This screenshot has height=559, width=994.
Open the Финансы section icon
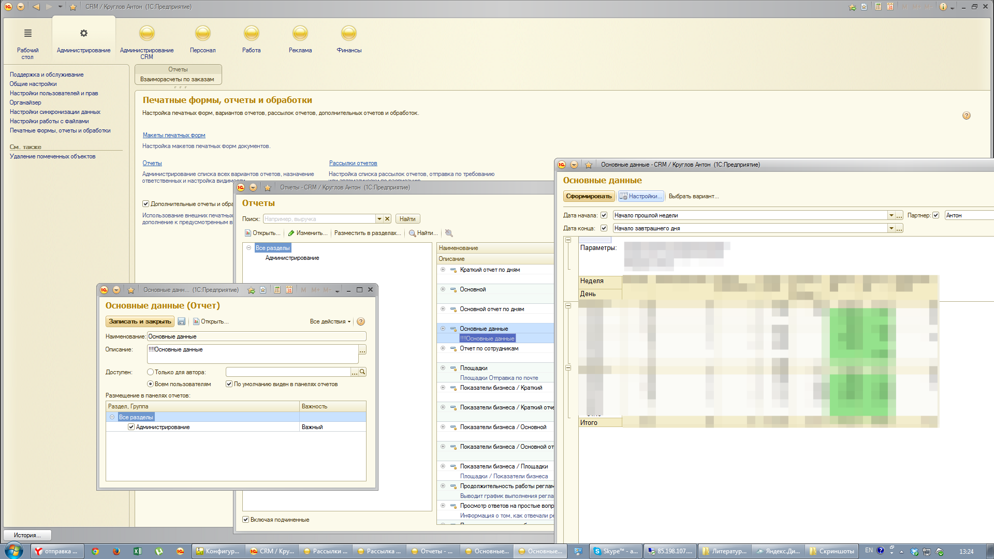point(348,34)
